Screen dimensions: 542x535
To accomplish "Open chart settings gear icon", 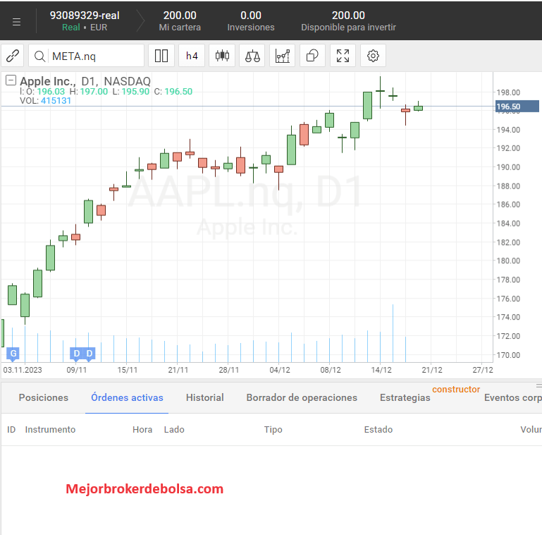I will pyautogui.click(x=373, y=55).
